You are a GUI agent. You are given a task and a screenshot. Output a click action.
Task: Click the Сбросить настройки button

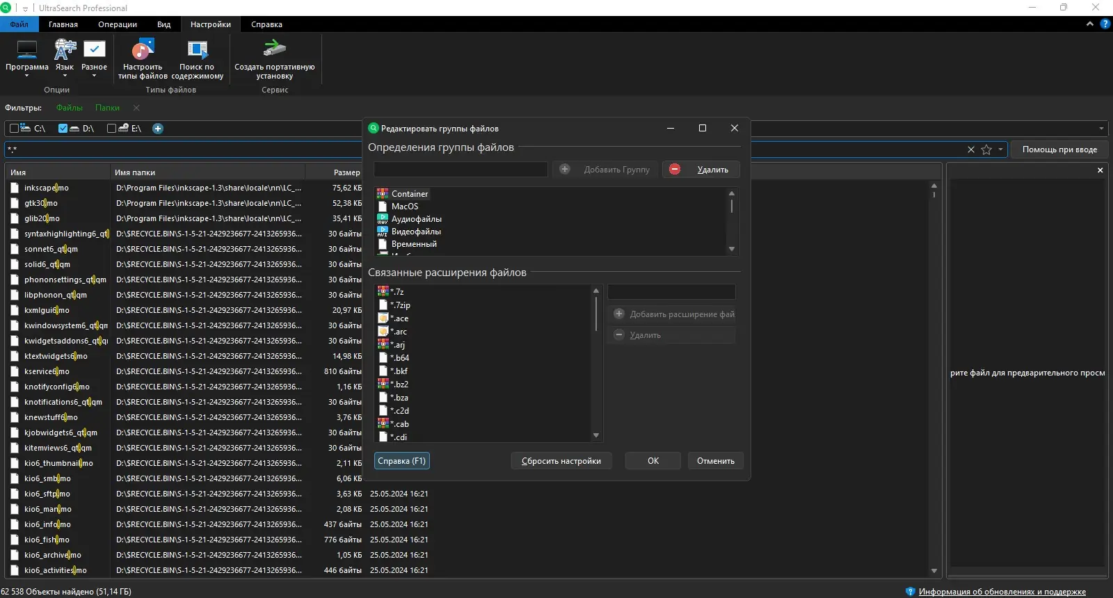[561, 461]
